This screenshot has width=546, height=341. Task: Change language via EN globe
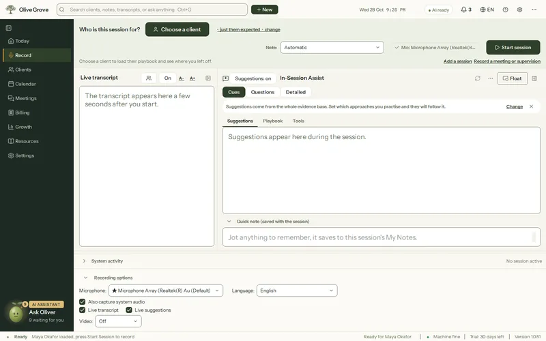coord(487,10)
